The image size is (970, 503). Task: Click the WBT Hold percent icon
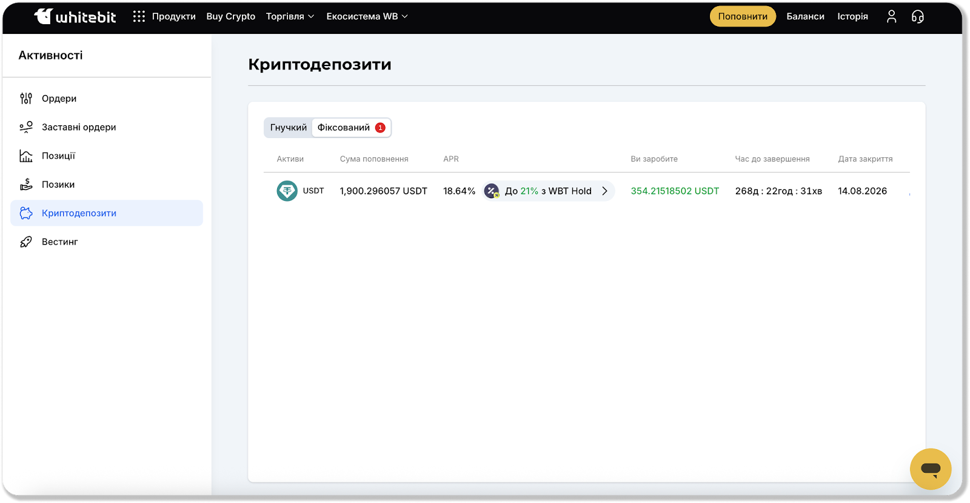click(x=492, y=191)
